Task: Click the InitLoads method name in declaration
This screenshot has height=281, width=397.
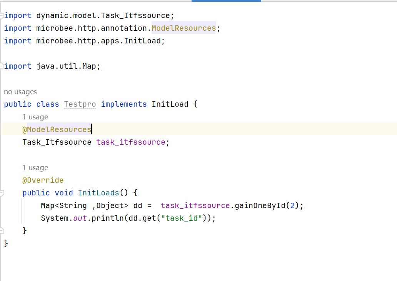Action: [98, 193]
